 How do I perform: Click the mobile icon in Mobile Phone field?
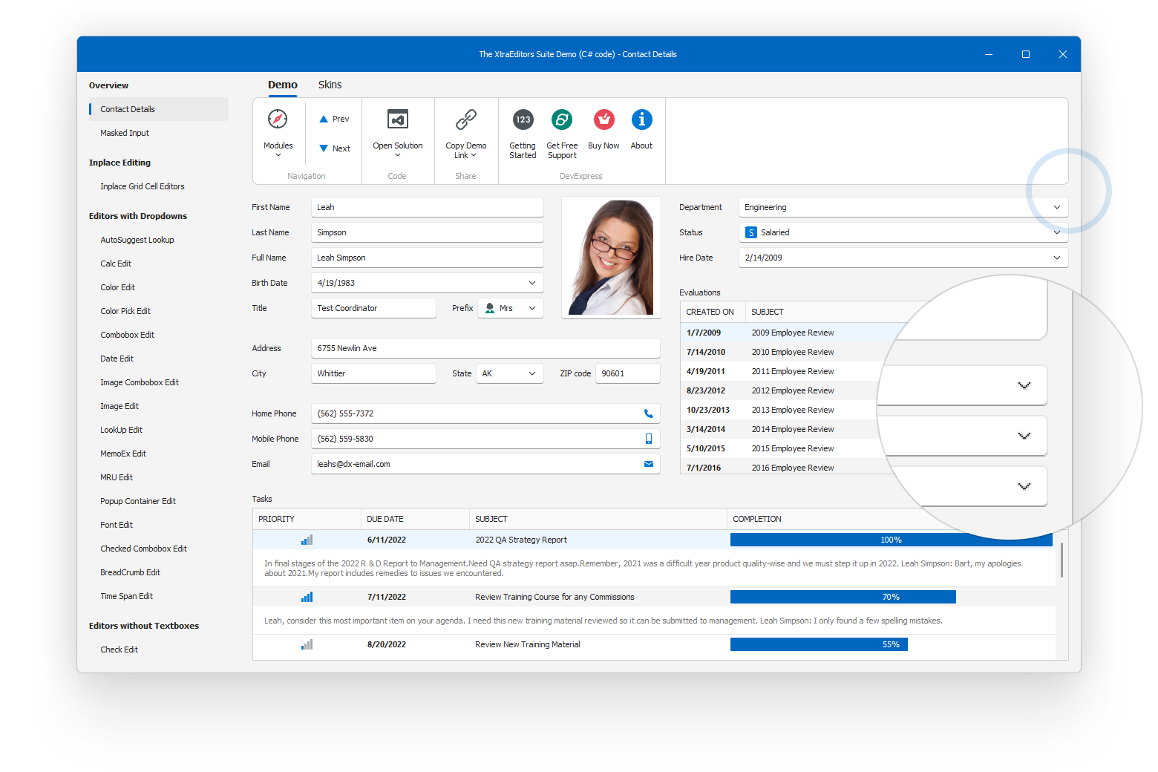coord(648,439)
